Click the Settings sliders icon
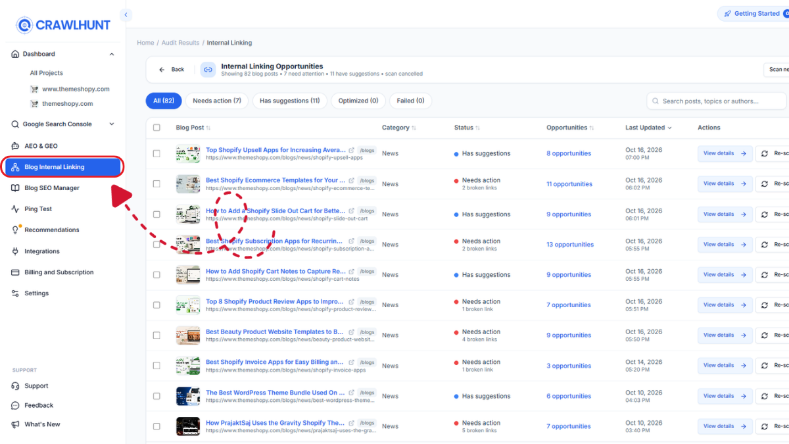Viewport: 789px width, 444px height. click(x=15, y=293)
